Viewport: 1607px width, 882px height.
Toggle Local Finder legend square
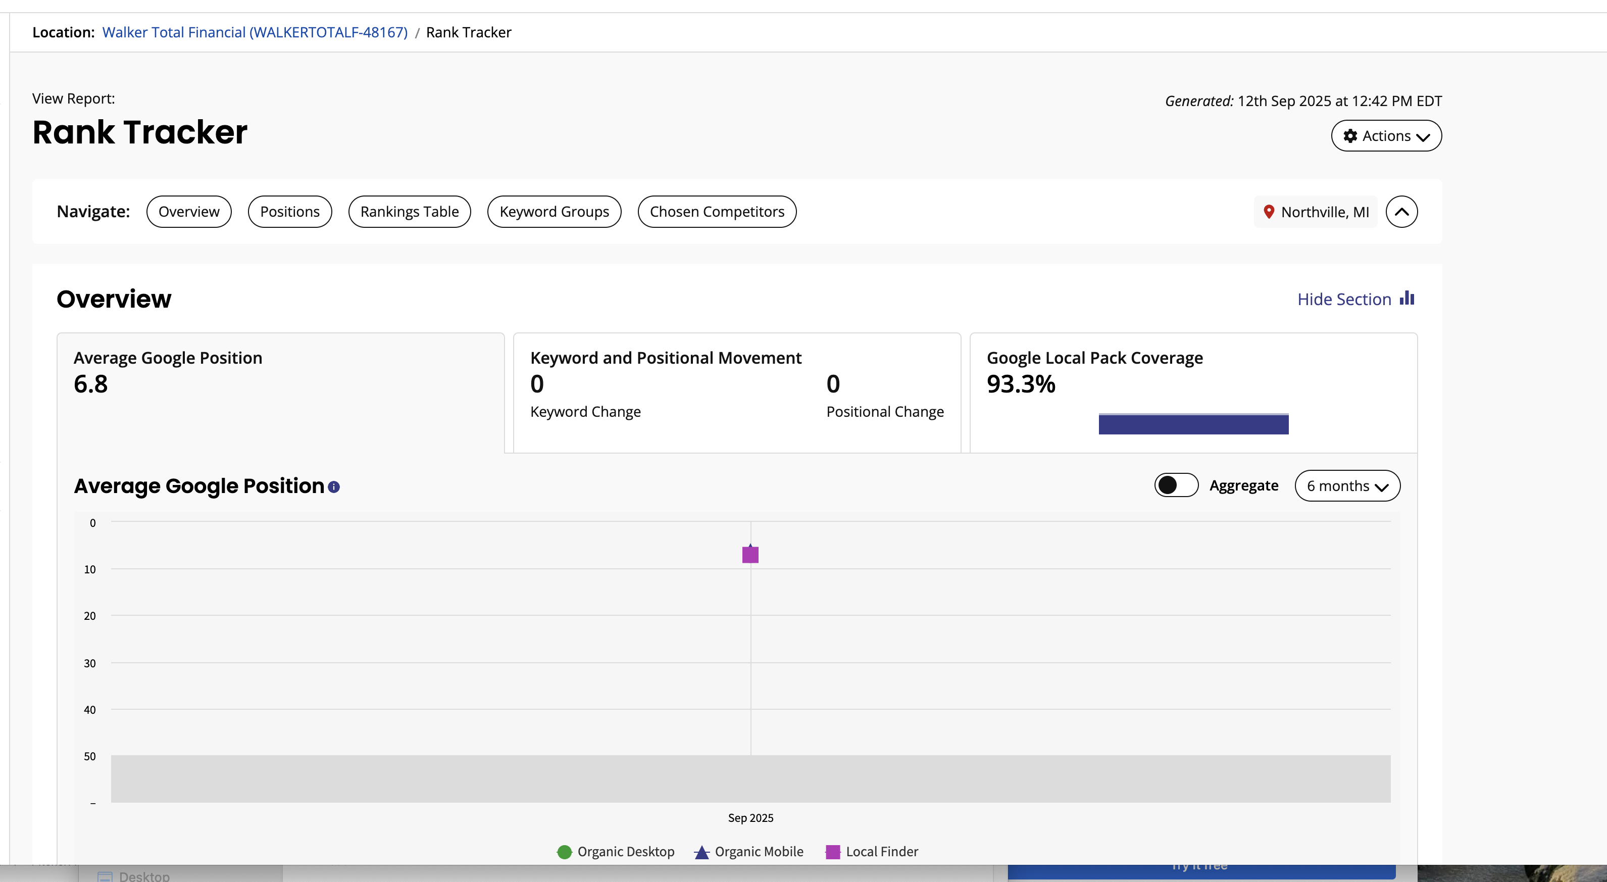click(832, 852)
